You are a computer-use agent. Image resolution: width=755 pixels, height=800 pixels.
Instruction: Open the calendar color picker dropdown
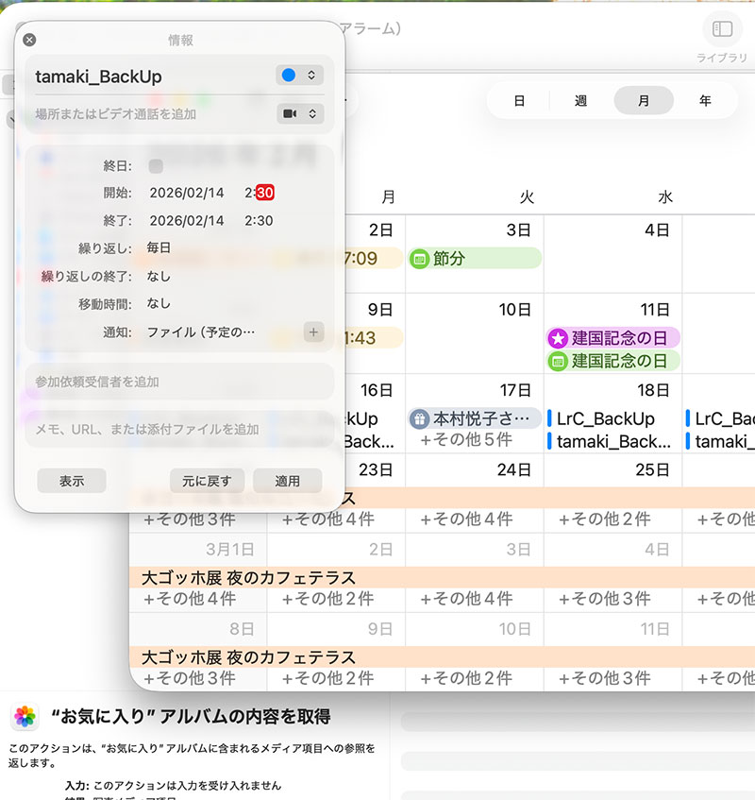tap(300, 76)
